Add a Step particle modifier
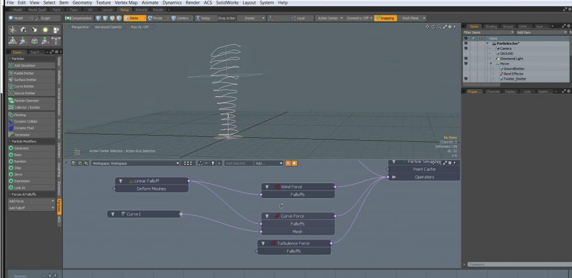 (31, 168)
